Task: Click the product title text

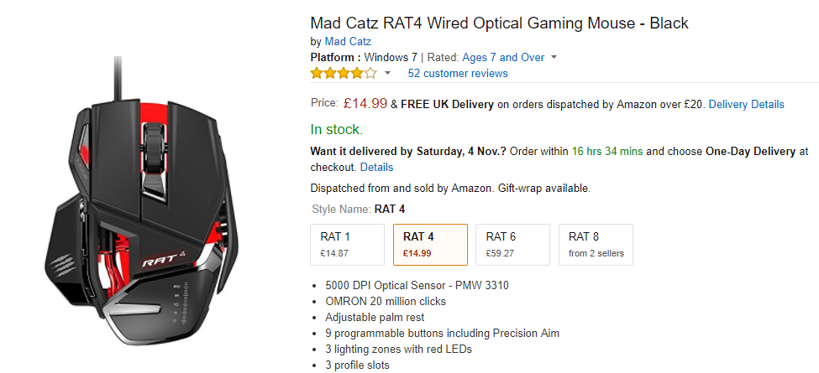Action: pos(499,22)
